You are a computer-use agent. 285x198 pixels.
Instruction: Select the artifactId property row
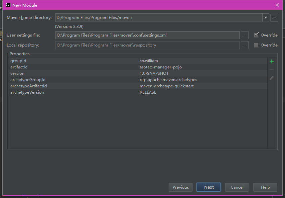tap(138, 67)
